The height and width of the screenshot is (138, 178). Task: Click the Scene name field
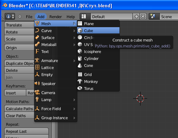click(x=169, y=17)
